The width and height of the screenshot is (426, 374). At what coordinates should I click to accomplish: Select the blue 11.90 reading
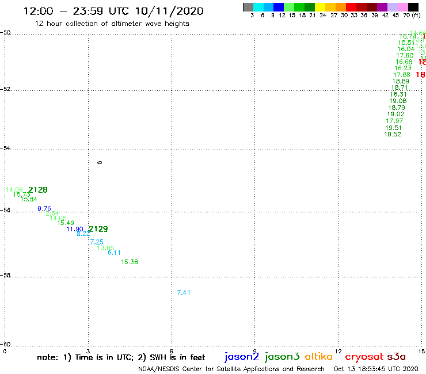pos(75,229)
